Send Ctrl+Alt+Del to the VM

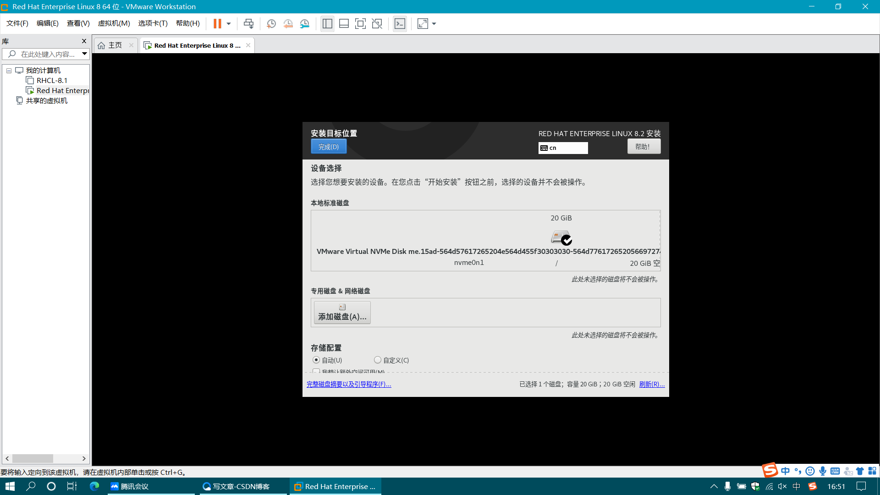coord(248,24)
